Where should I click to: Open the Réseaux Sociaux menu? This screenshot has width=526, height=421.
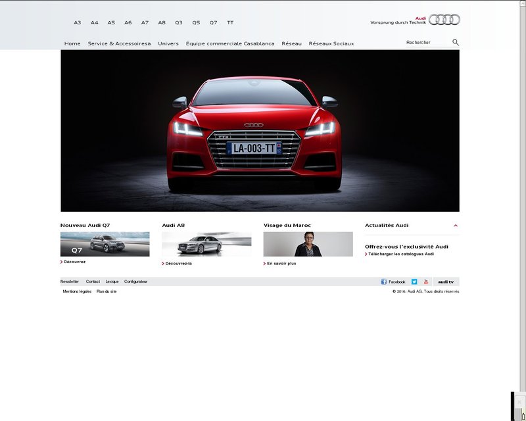click(331, 43)
